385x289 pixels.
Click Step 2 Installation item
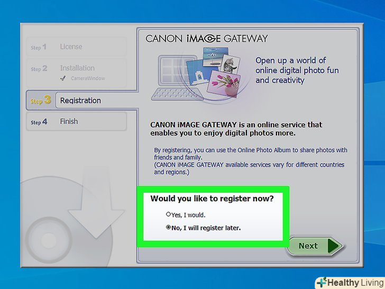click(76, 73)
